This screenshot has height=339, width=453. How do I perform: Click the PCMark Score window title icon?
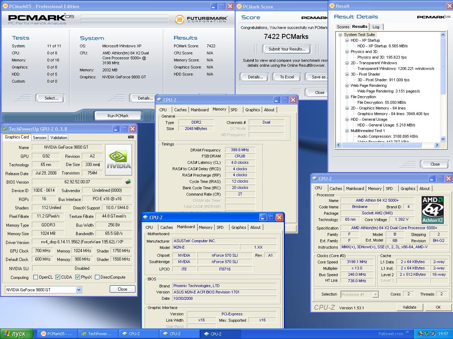point(239,7)
